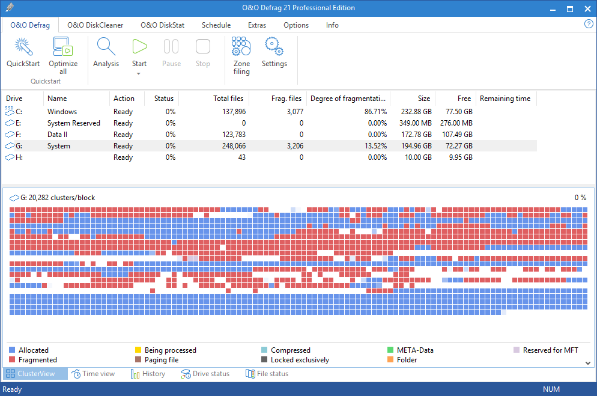The width and height of the screenshot is (597, 396).
Task: Run Optimize all from the ribbon
Action: coord(63,47)
